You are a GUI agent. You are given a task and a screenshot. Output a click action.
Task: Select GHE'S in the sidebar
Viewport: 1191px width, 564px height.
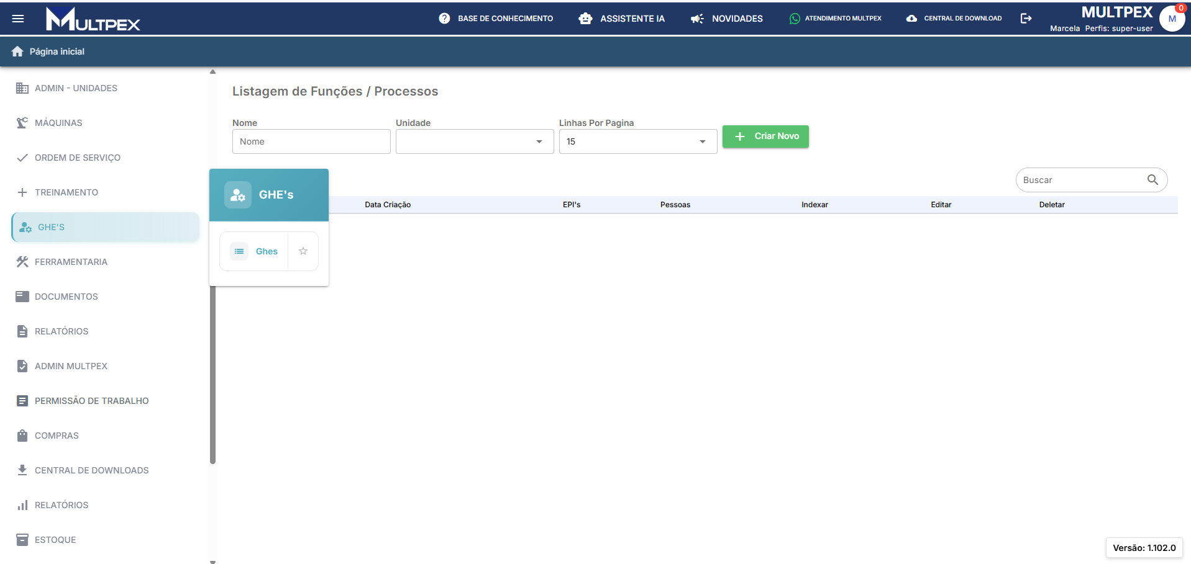[x=106, y=227]
